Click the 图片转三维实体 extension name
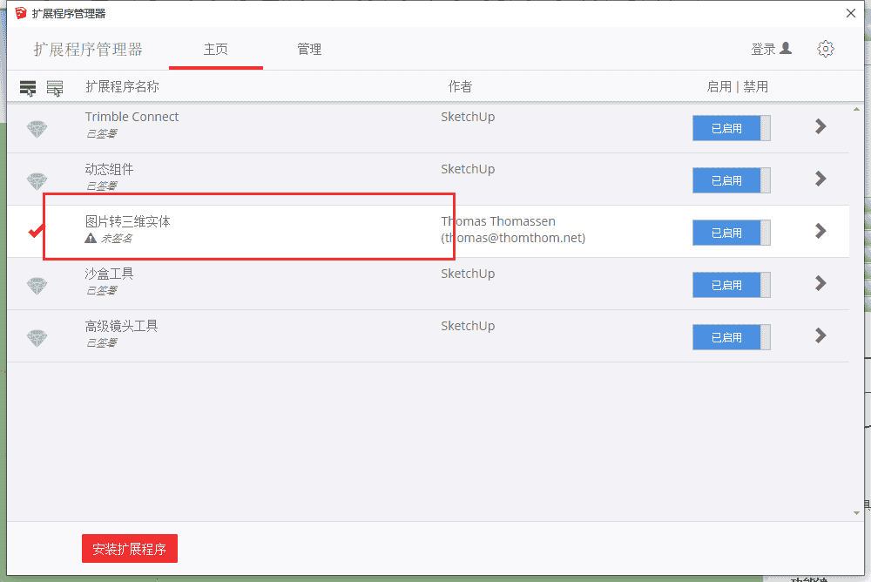Image resolution: width=871 pixels, height=582 pixels. (x=128, y=221)
